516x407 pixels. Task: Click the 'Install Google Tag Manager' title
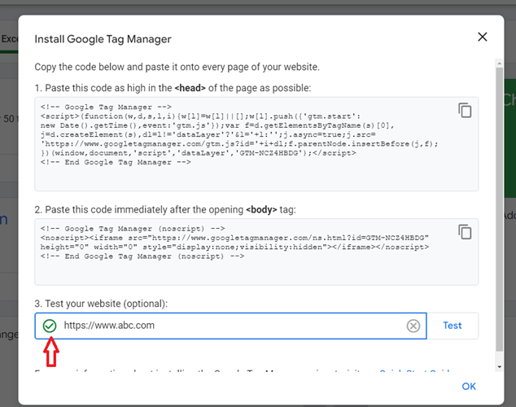point(103,39)
